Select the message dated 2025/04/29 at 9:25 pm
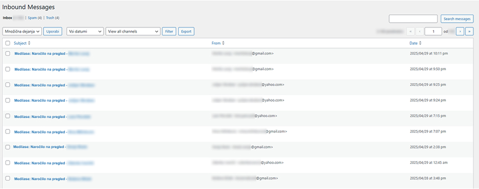Viewport: 479px width, 189px height. pyautogui.click(x=8, y=85)
